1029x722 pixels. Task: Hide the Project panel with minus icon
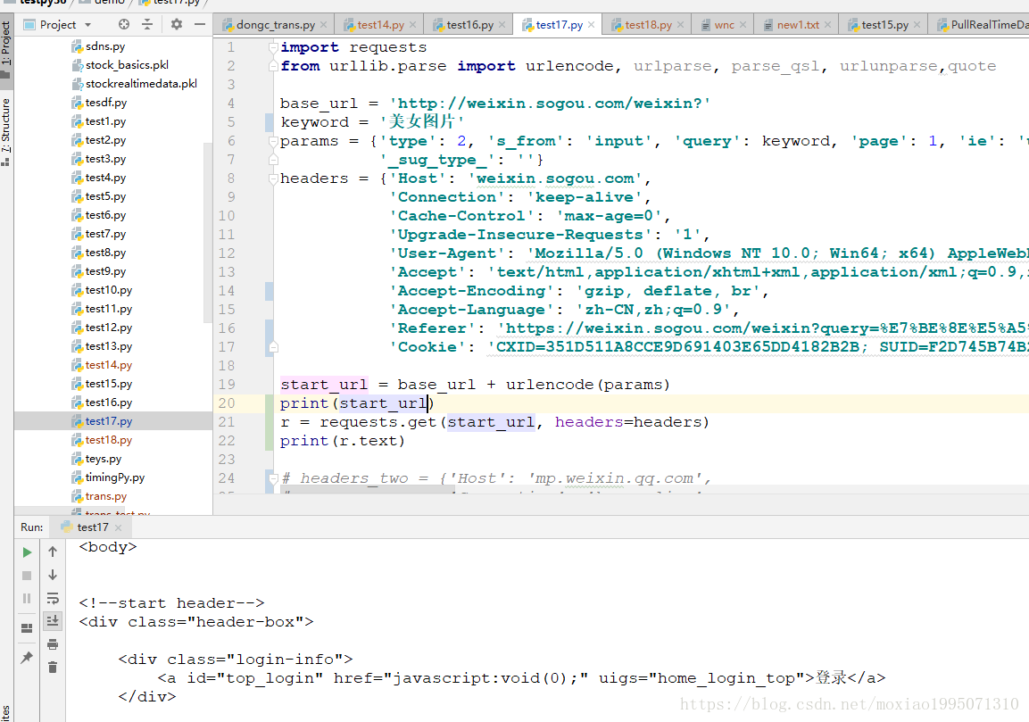[200, 24]
